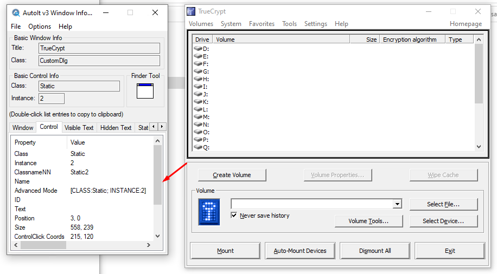The height and width of the screenshot is (274, 497).
Task: Click the AutoIt Finder Tool crosshair icon
Action: [x=145, y=91]
